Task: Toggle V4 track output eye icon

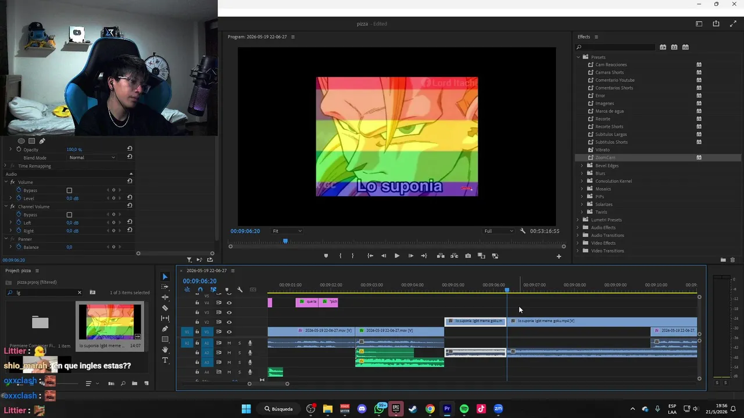Action: 229,302
